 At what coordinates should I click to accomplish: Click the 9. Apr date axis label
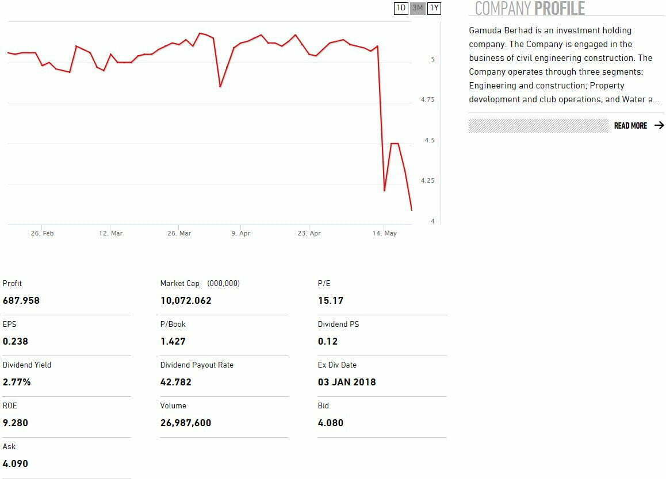click(241, 234)
